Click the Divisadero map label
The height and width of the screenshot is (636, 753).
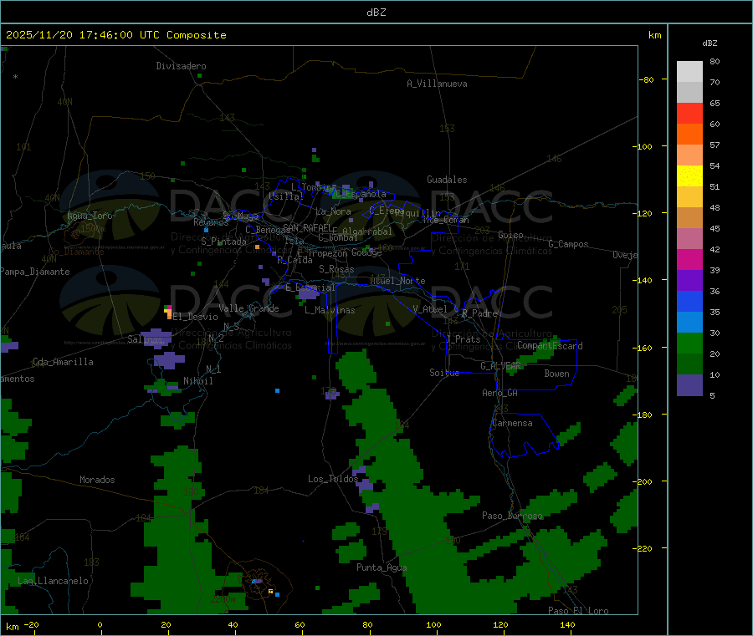(181, 66)
